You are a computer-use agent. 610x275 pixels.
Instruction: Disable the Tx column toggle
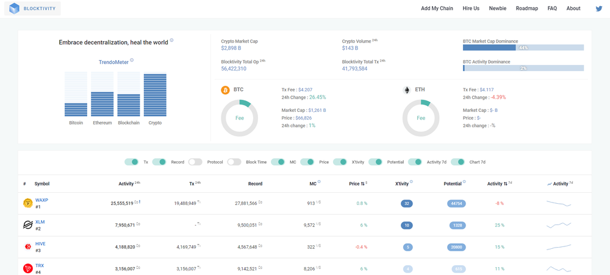[132, 162]
